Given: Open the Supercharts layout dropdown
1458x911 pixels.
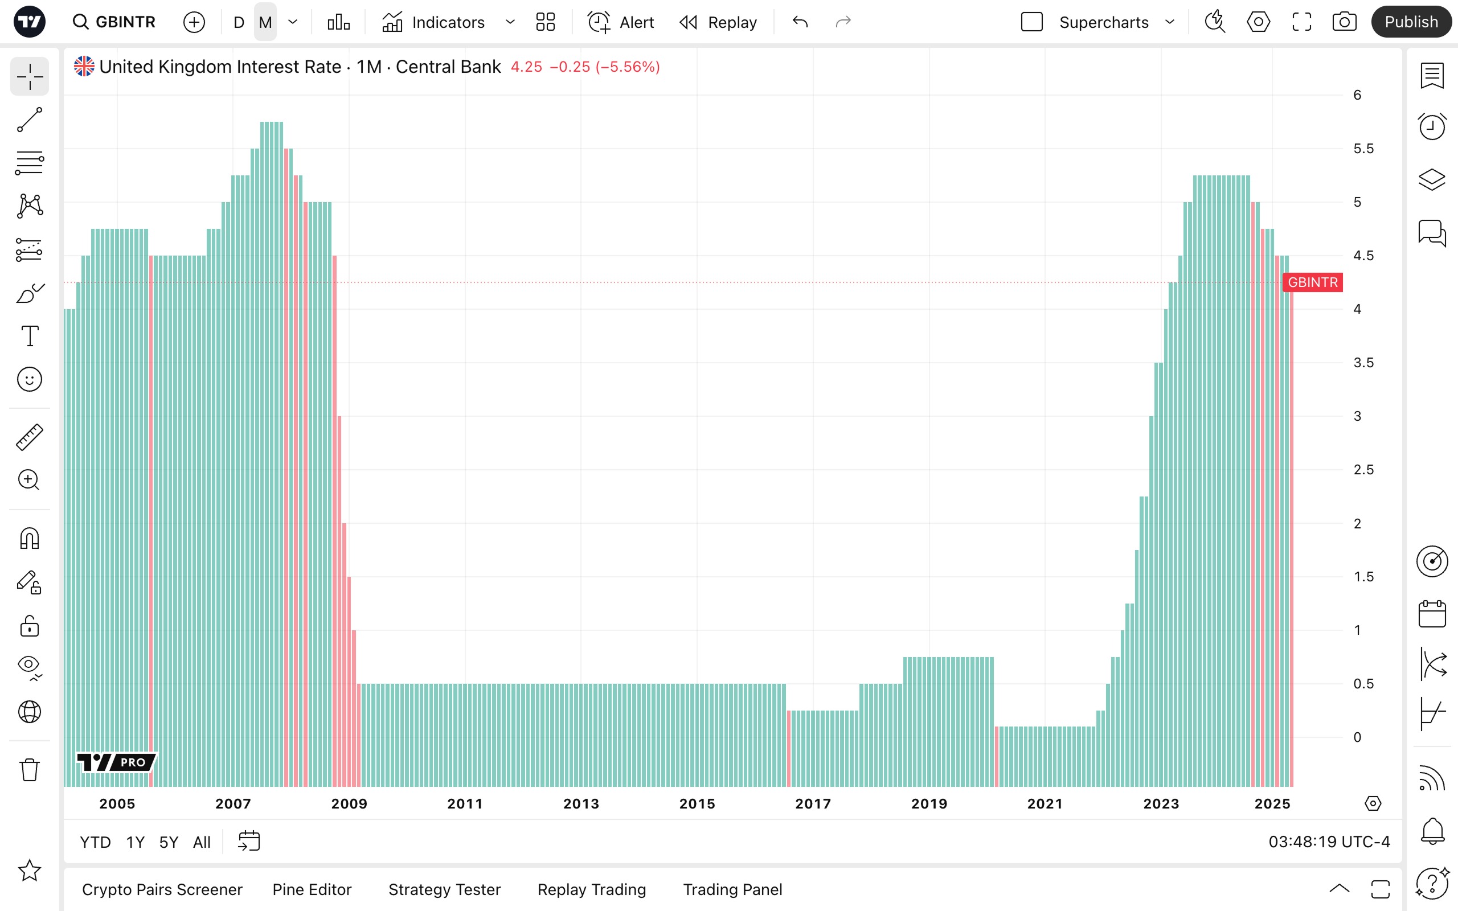Looking at the screenshot, I should pyautogui.click(x=1169, y=22).
